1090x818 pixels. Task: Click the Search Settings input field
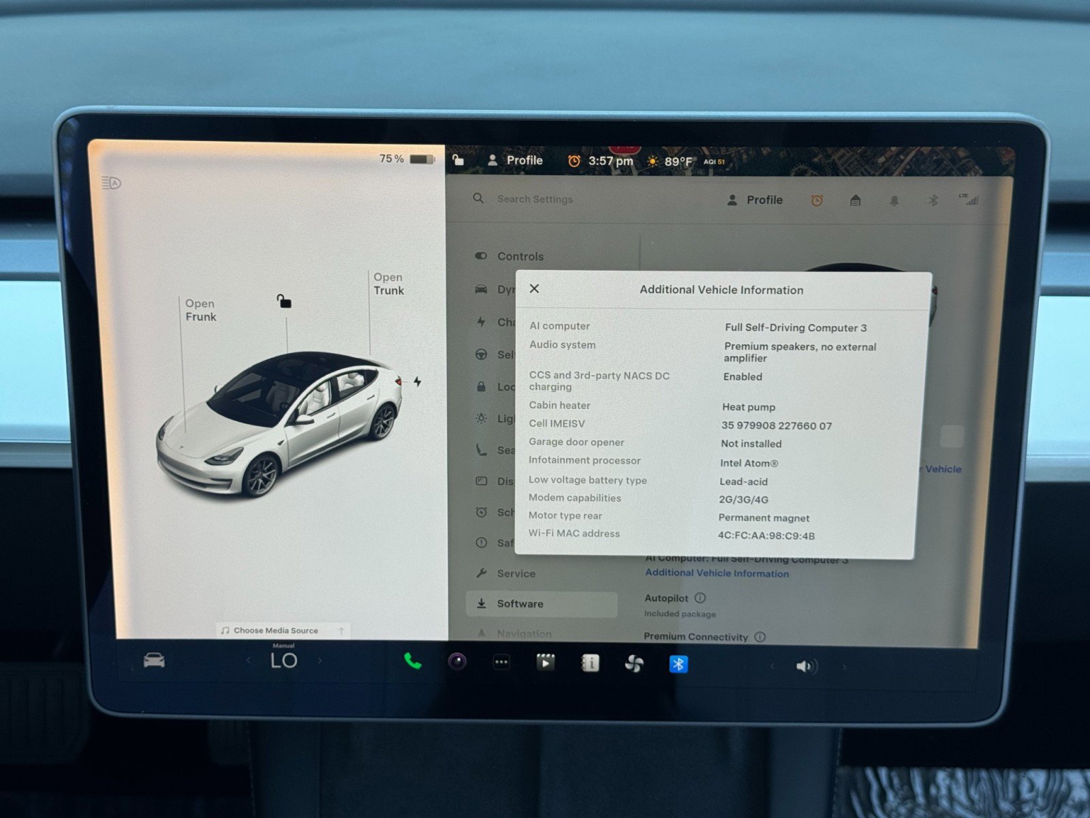pos(535,199)
